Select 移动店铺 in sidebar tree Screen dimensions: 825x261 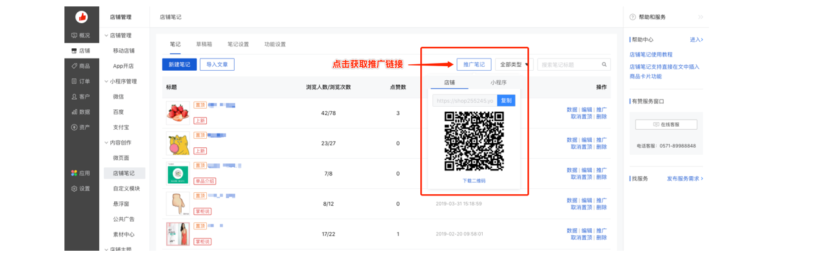124,51
